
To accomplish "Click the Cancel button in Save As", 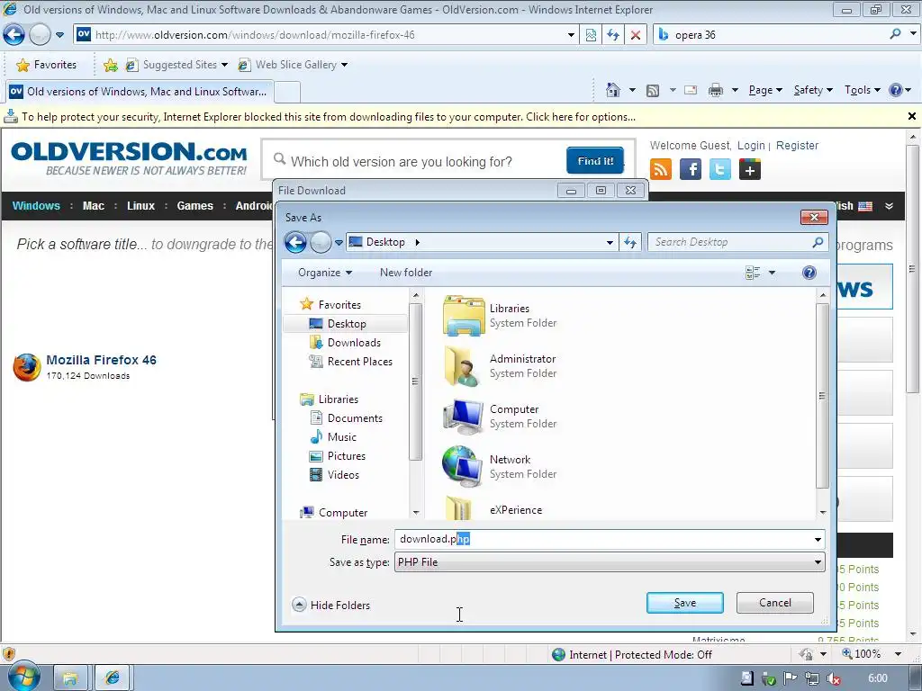I will (x=775, y=603).
